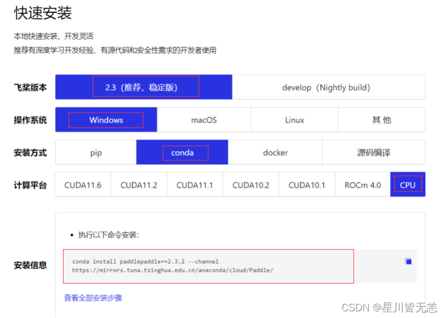Click the 推荐有深度学习开发经验 description line

point(115,50)
